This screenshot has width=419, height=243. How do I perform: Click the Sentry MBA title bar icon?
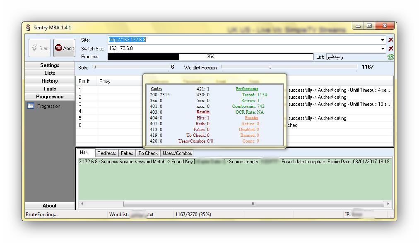[28, 27]
